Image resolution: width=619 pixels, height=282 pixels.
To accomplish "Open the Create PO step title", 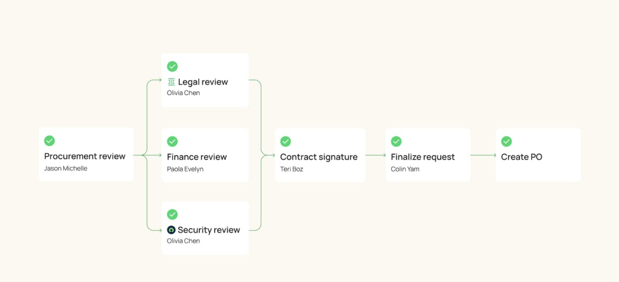I will pos(522,157).
